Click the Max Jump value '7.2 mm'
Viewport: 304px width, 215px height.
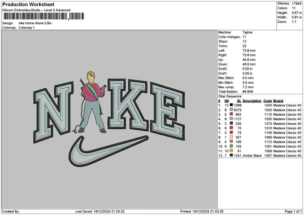248,87
